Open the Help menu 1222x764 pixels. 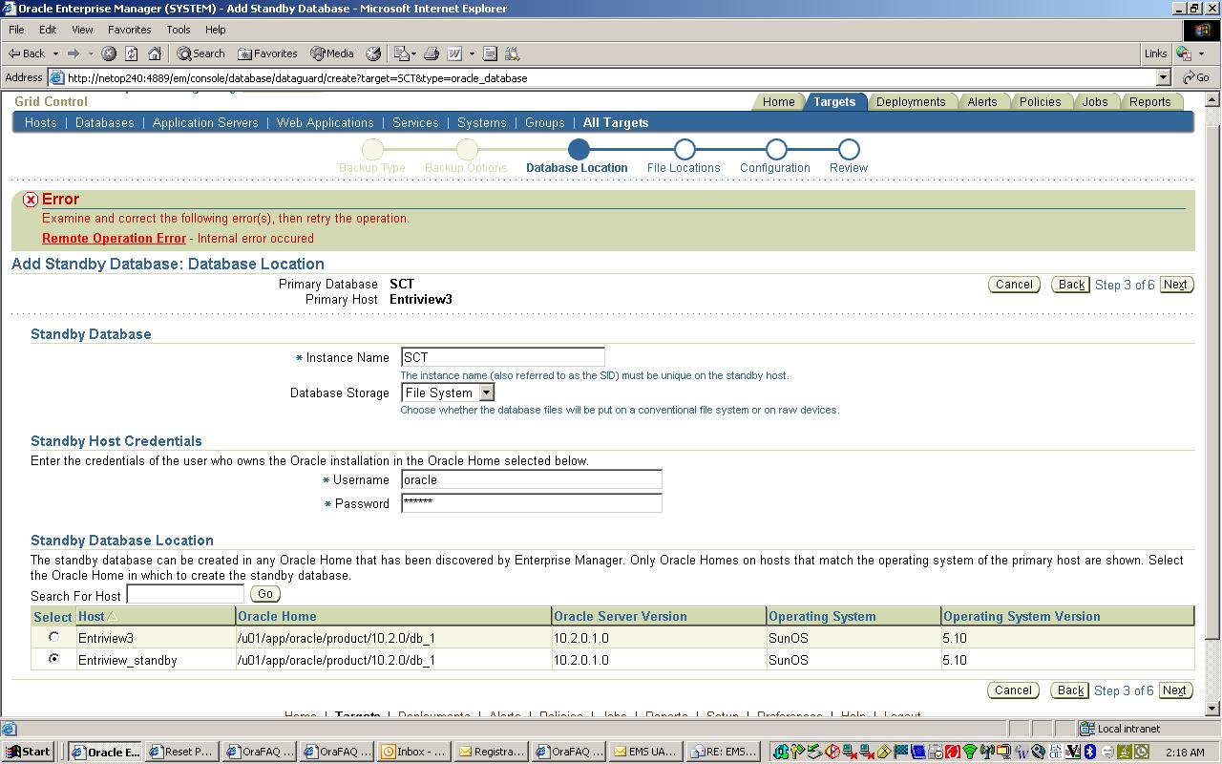tap(216, 30)
